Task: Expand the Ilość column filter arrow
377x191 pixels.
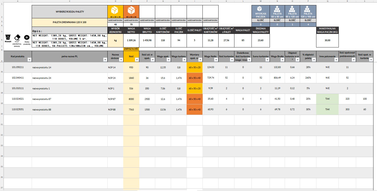Action: coord(137,60)
